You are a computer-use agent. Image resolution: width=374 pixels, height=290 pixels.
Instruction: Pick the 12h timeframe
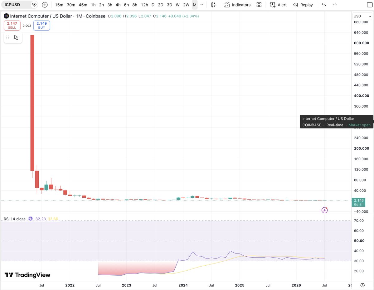click(144, 5)
